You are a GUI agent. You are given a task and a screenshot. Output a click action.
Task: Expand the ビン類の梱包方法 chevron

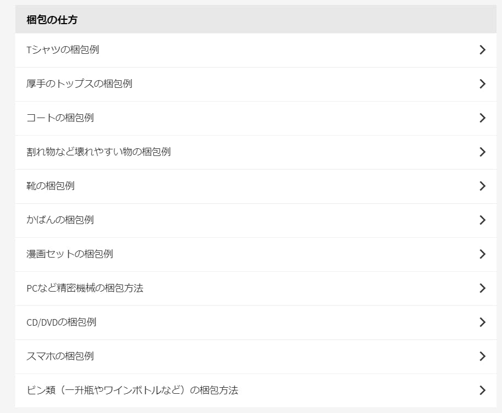[482, 390]
